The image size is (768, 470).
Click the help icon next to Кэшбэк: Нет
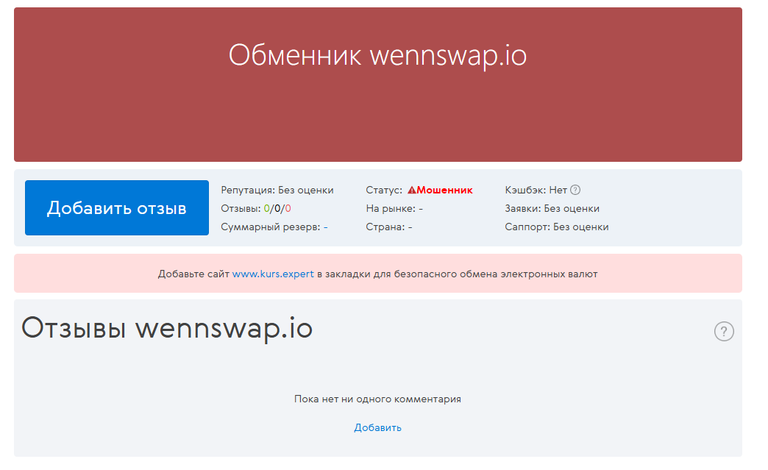point(575,190)
